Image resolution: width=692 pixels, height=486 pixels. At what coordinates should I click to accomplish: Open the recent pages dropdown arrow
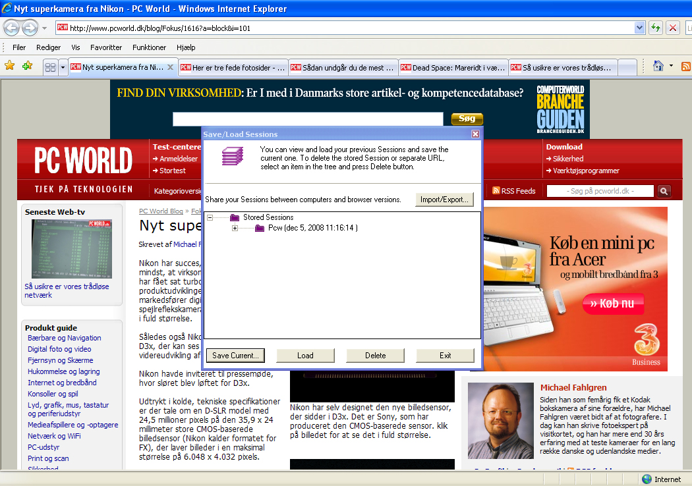(45, 28)
